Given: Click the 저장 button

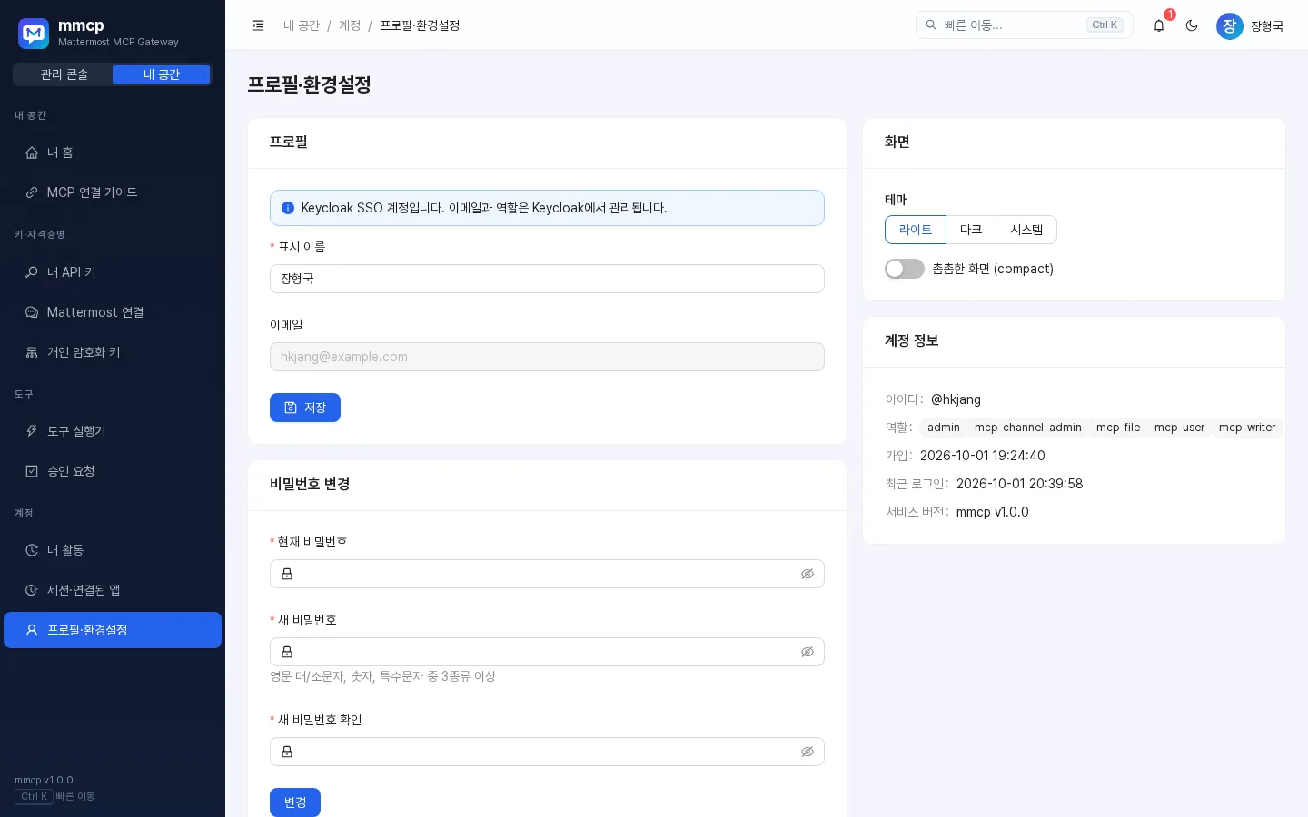Looking at the screenshot, I should [305, 408].
